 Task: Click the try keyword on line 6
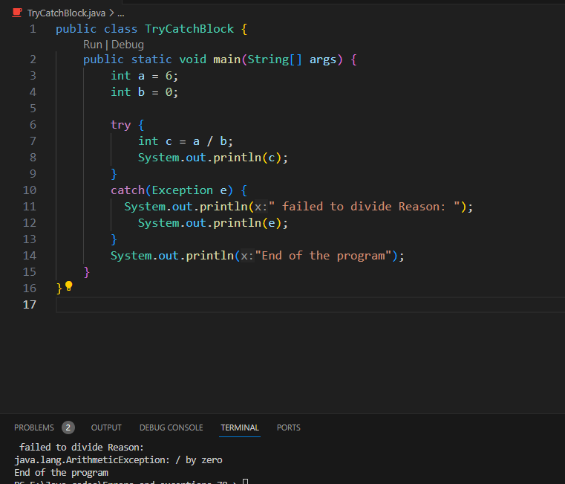point(121,125)
